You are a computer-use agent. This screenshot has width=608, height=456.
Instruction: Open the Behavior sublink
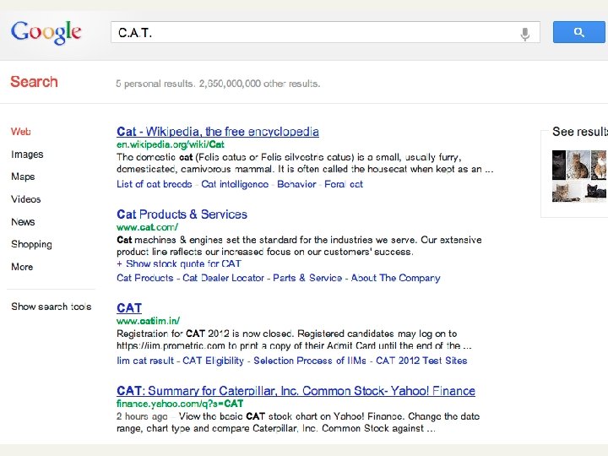(x=296, y=184)
